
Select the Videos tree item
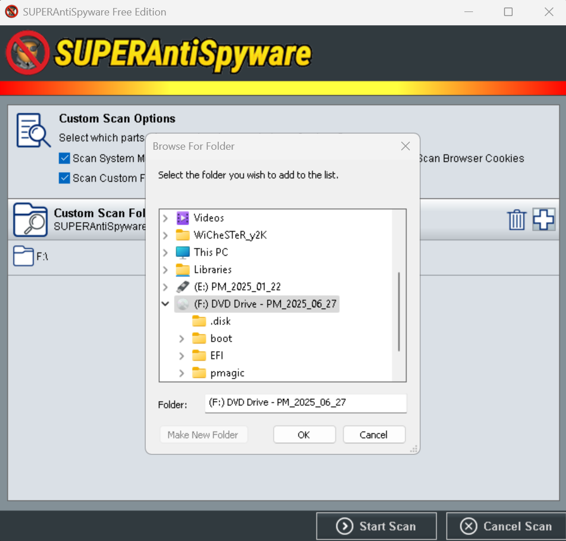coord(208,218)
